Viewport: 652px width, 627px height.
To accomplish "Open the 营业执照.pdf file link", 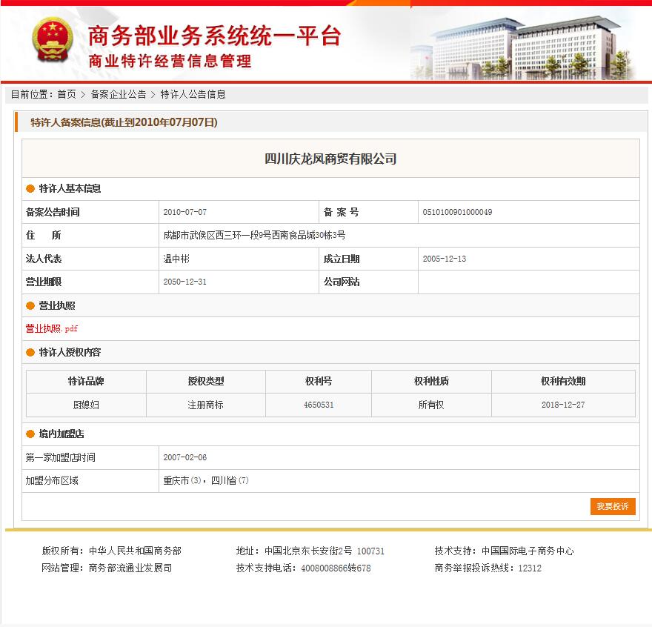I will (x=52, y=328).
